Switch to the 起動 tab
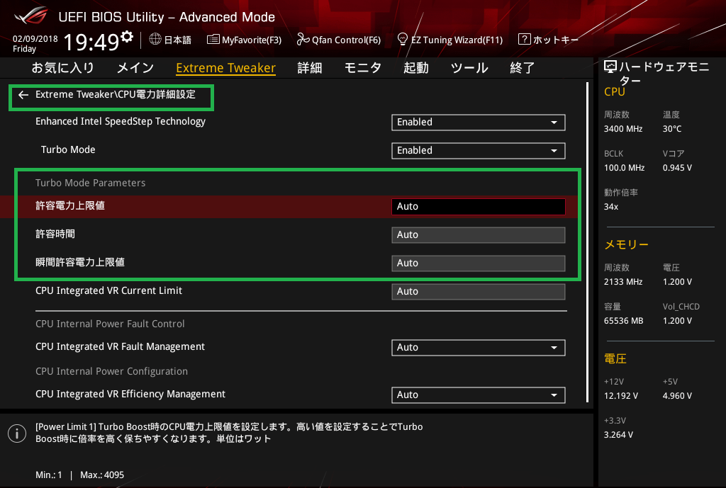The image size is (726, 488). point(415,68)
